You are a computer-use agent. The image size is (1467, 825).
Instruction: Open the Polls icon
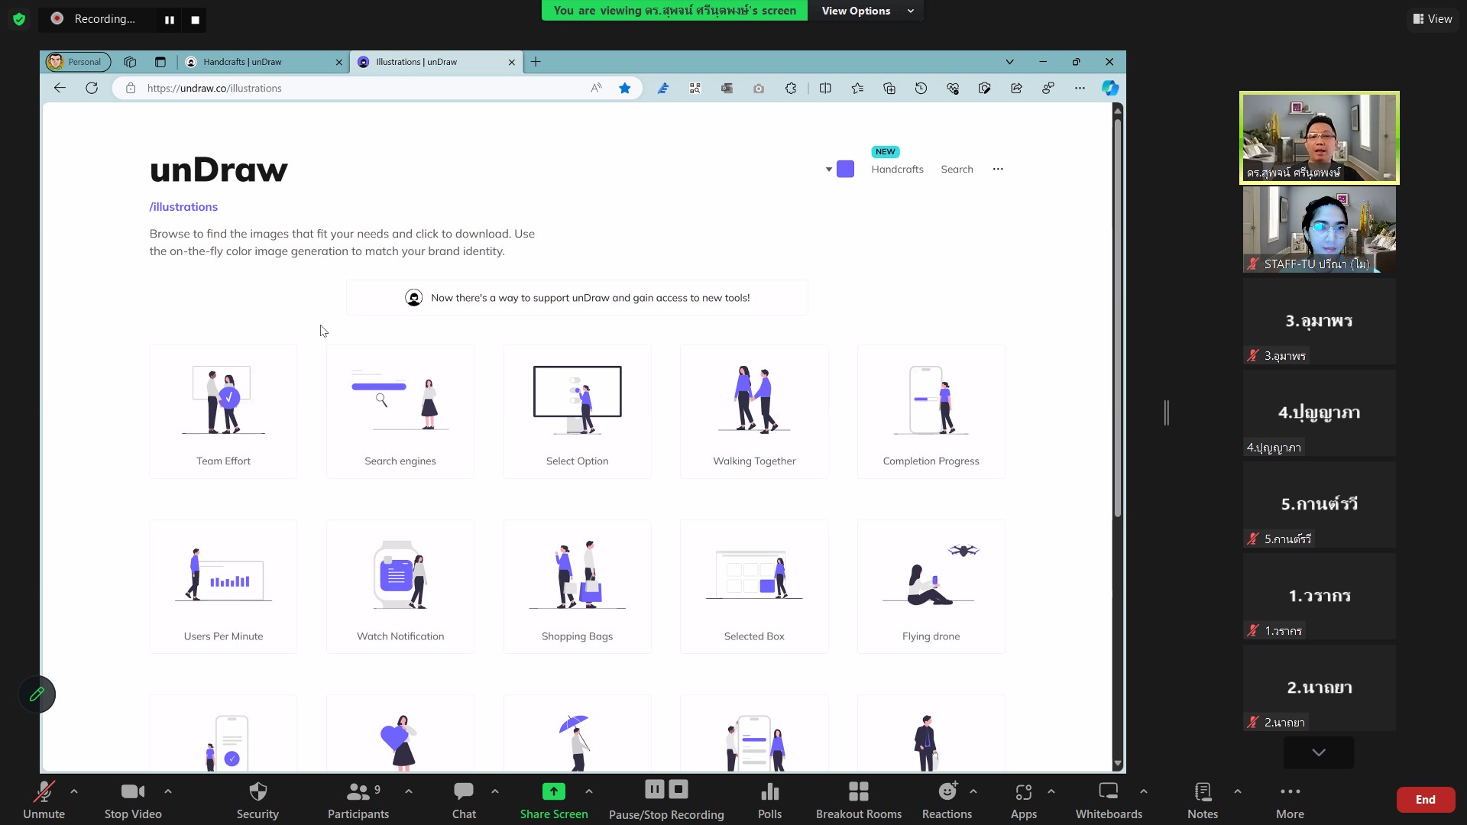(769, 800)
